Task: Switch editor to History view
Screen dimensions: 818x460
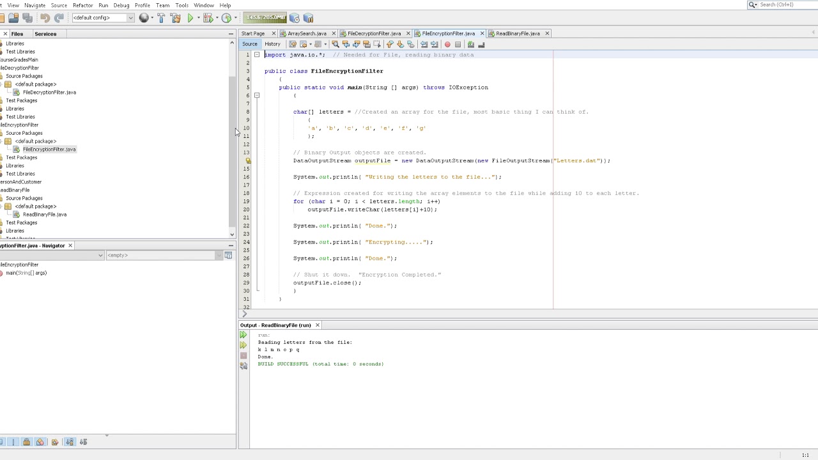Action: 272,44
